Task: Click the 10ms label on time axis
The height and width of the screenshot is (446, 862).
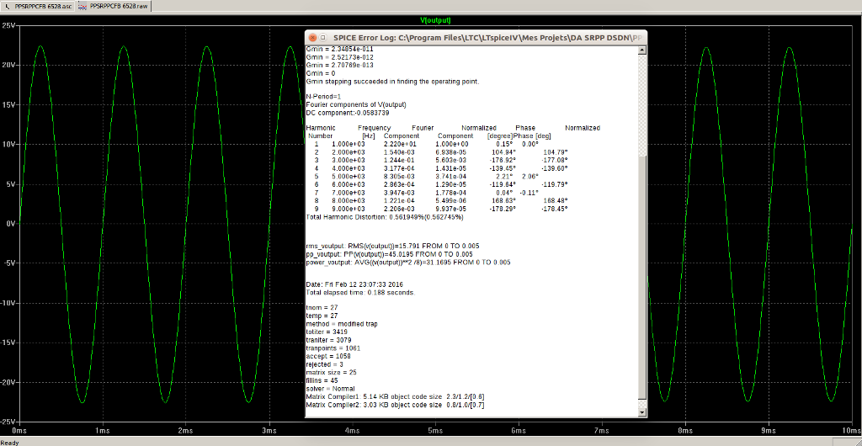Action: pos(852,431)
